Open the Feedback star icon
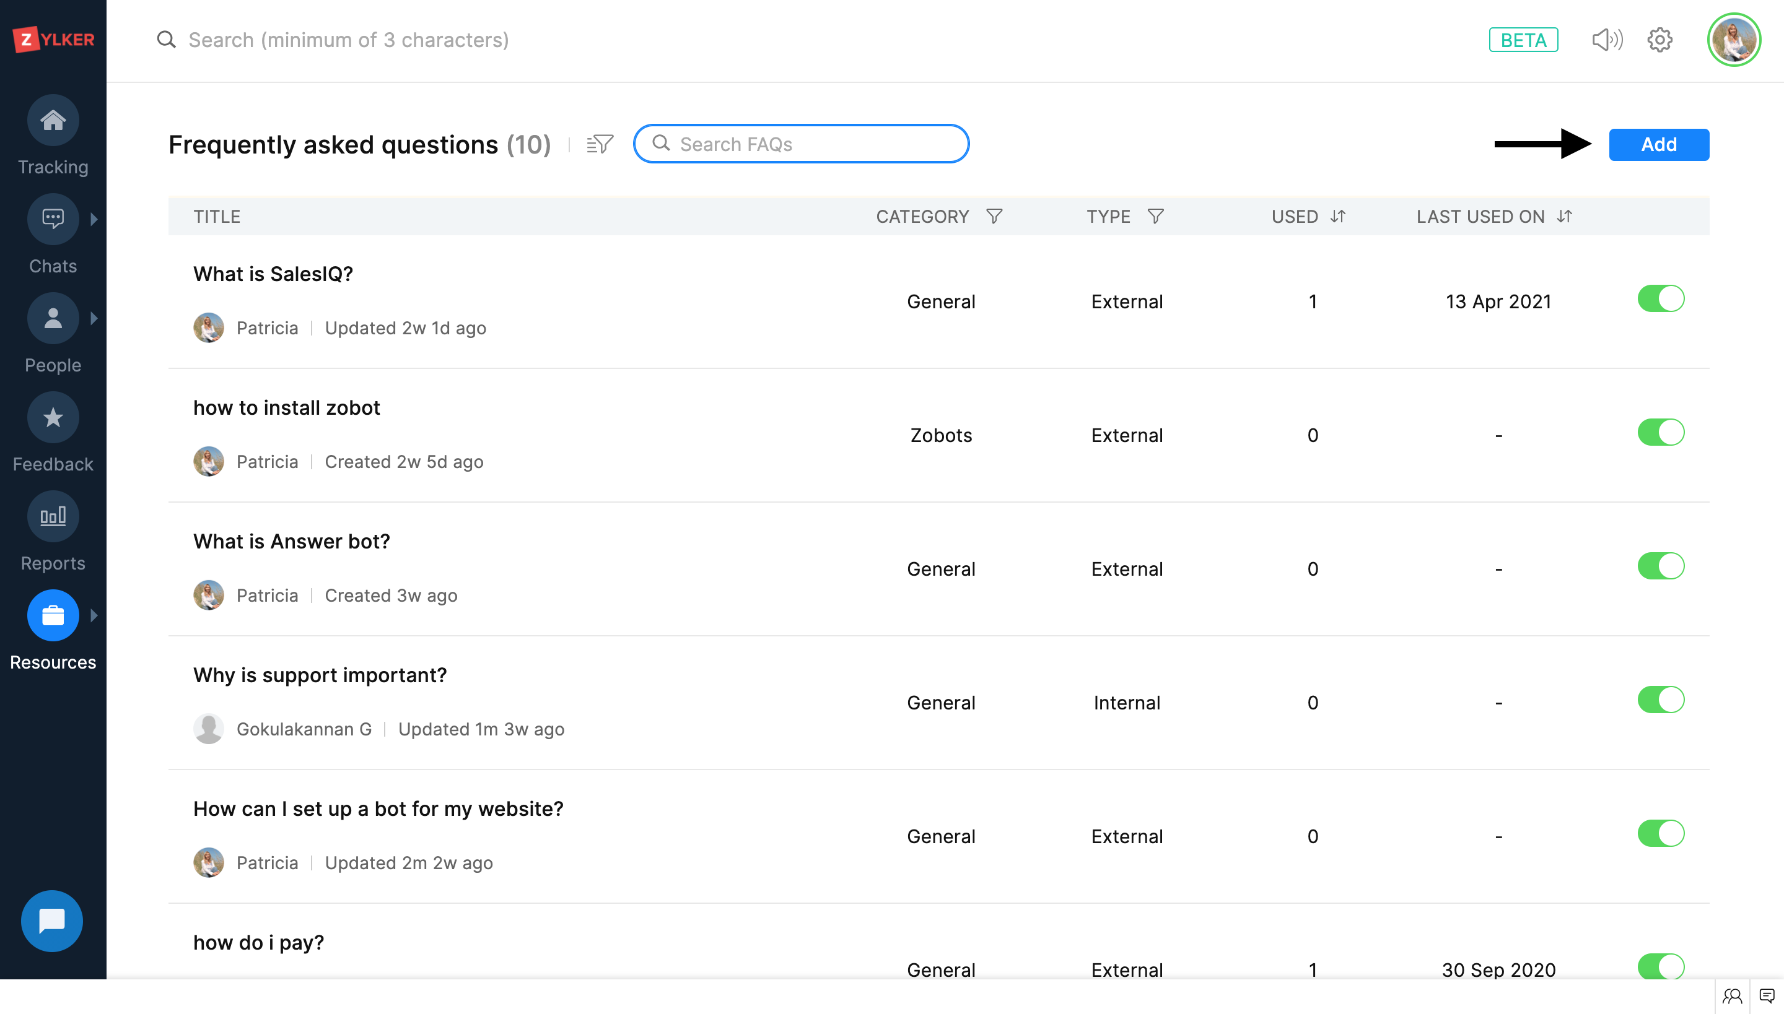Image resolution: width=1784 pixels, height=1014 pixels. pyautogui.click(x=52, y=418)
